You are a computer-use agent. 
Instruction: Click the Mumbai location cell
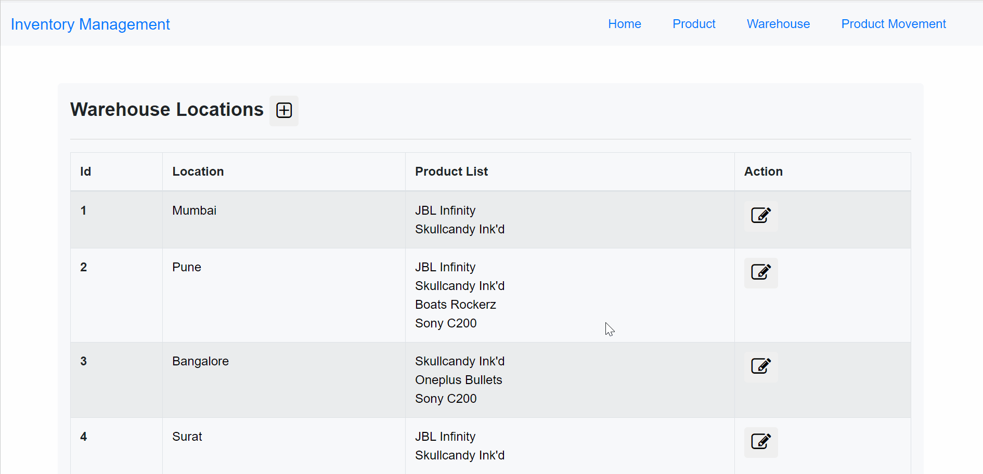(x=284, y=220)
